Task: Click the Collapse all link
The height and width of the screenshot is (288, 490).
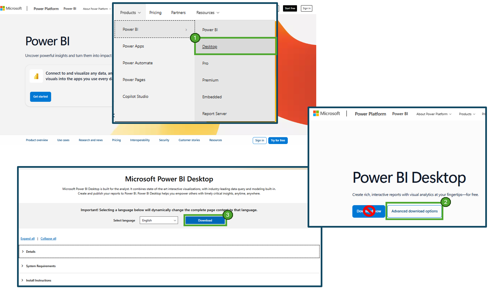Action: click(x=48, y=239)
